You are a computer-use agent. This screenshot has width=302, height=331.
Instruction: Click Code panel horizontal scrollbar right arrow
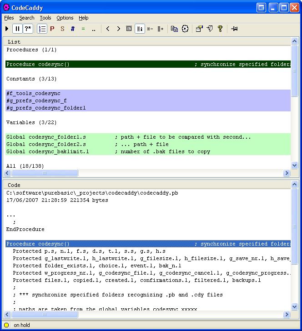pos(287,314)
